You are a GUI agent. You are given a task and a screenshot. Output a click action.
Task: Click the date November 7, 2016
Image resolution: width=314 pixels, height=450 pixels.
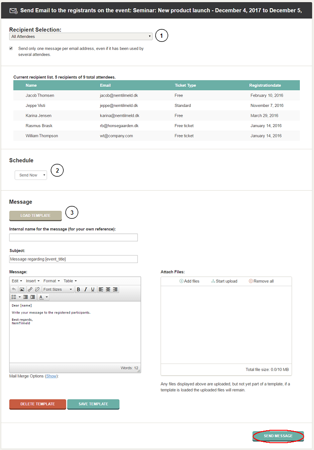267,105
